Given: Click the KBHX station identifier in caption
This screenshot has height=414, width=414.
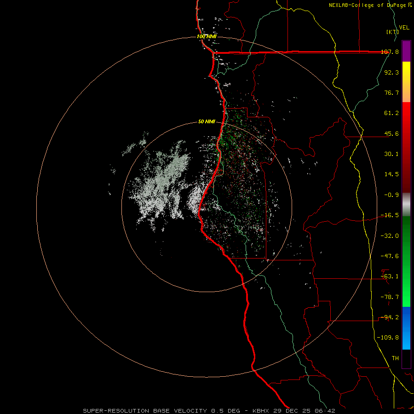Looking at the screenshot, I should point(261,411).
